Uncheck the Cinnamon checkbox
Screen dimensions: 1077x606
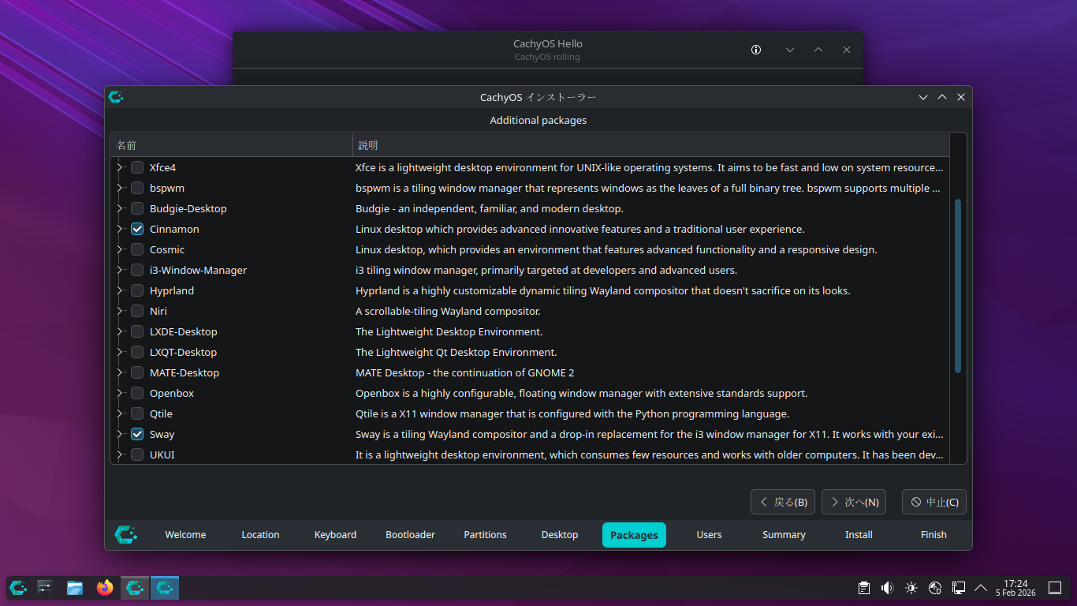click(137, 229)
